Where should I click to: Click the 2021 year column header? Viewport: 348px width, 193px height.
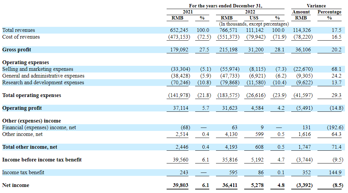click(x=187, y=12)
